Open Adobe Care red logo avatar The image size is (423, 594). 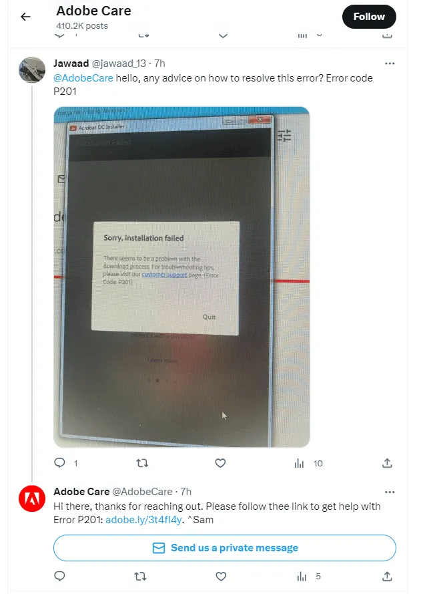[32, 498]
